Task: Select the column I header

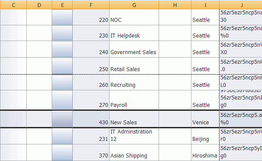Action: [205, 5]
